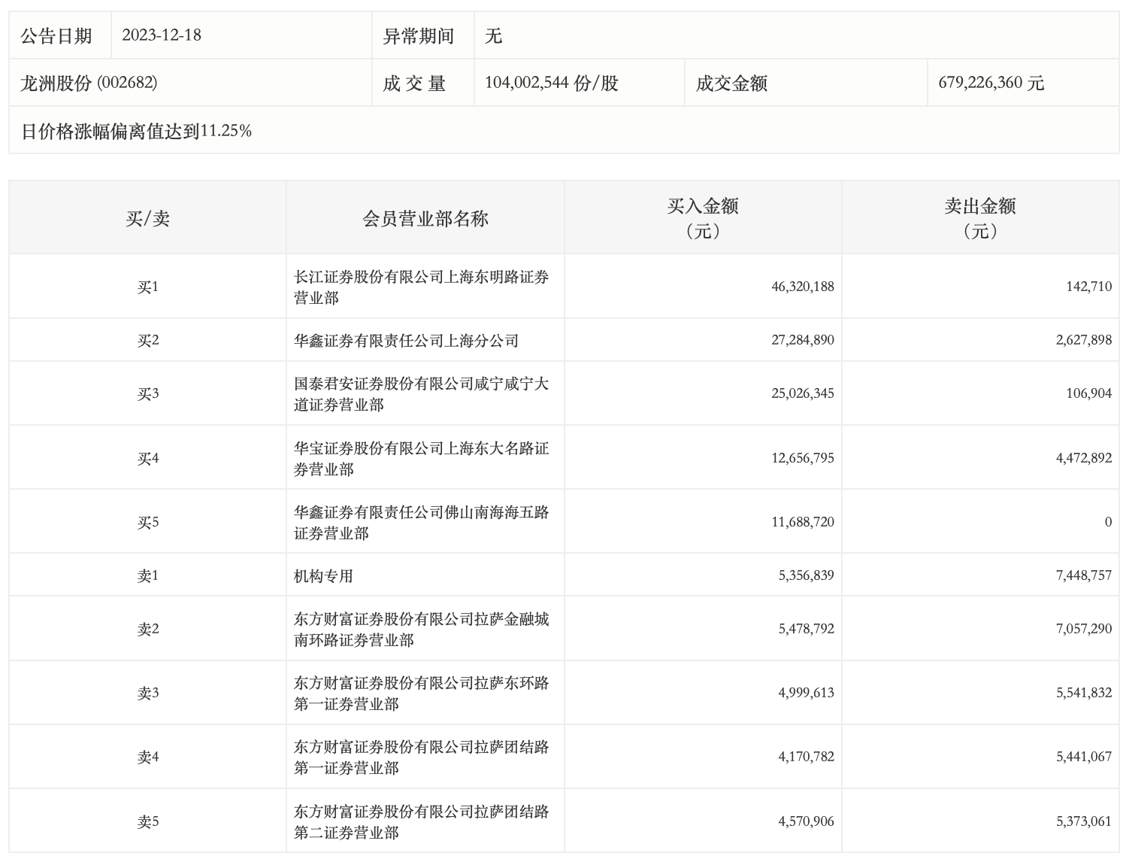The width and height of the screenshot is (1123, 862).
Task: Click 东方财富证券拉萨东环路第一证券营业部
Action: [x=421, y=694]
